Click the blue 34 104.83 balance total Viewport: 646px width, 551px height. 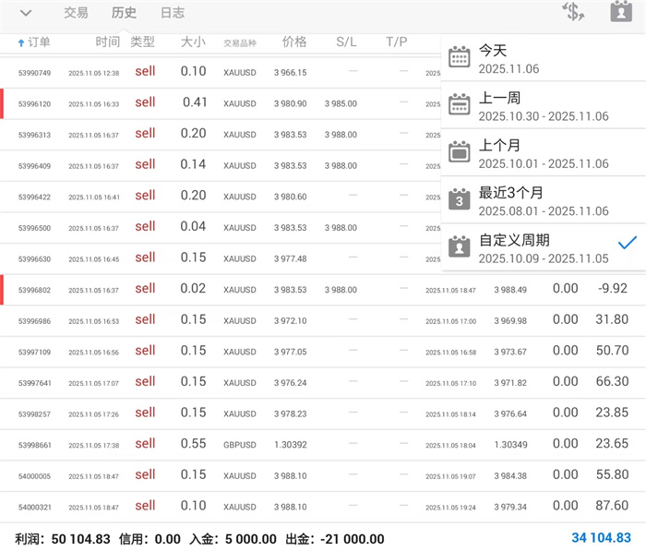coord(601,537)
